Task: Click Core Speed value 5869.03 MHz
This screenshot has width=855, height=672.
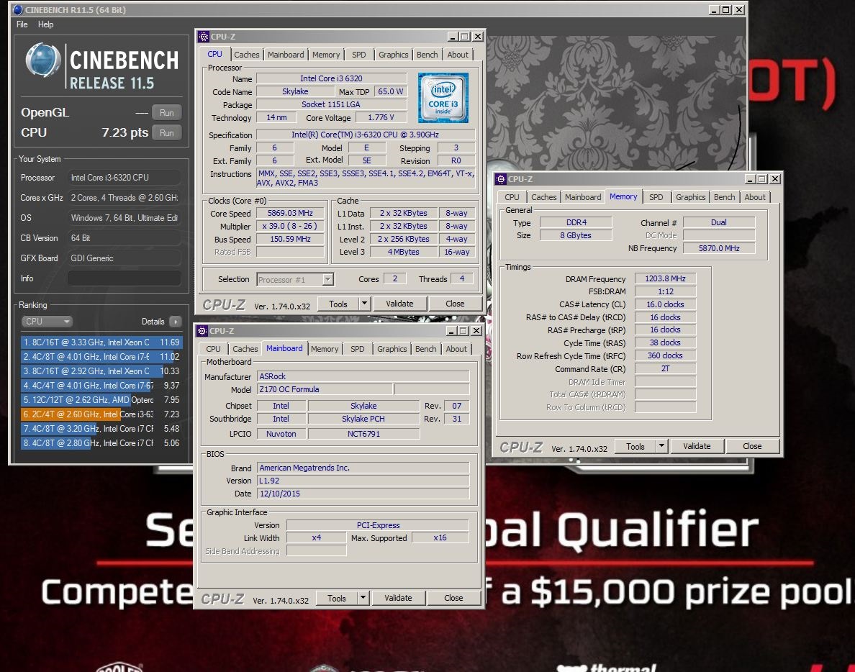Action: [x=290, y=214]
